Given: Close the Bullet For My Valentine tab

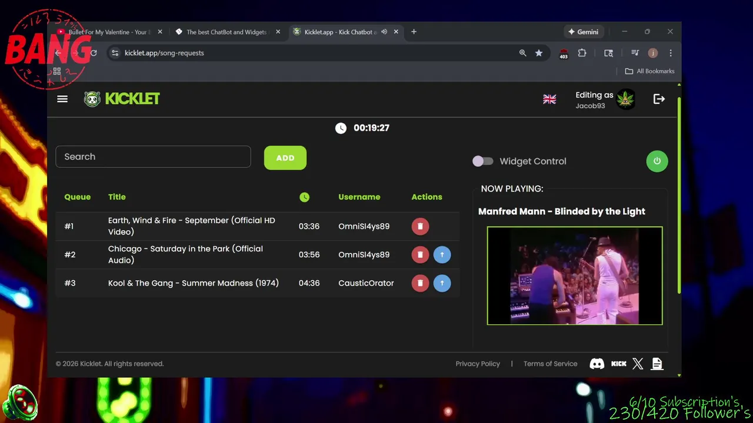Looking at the screenshot, I should 160,32.
